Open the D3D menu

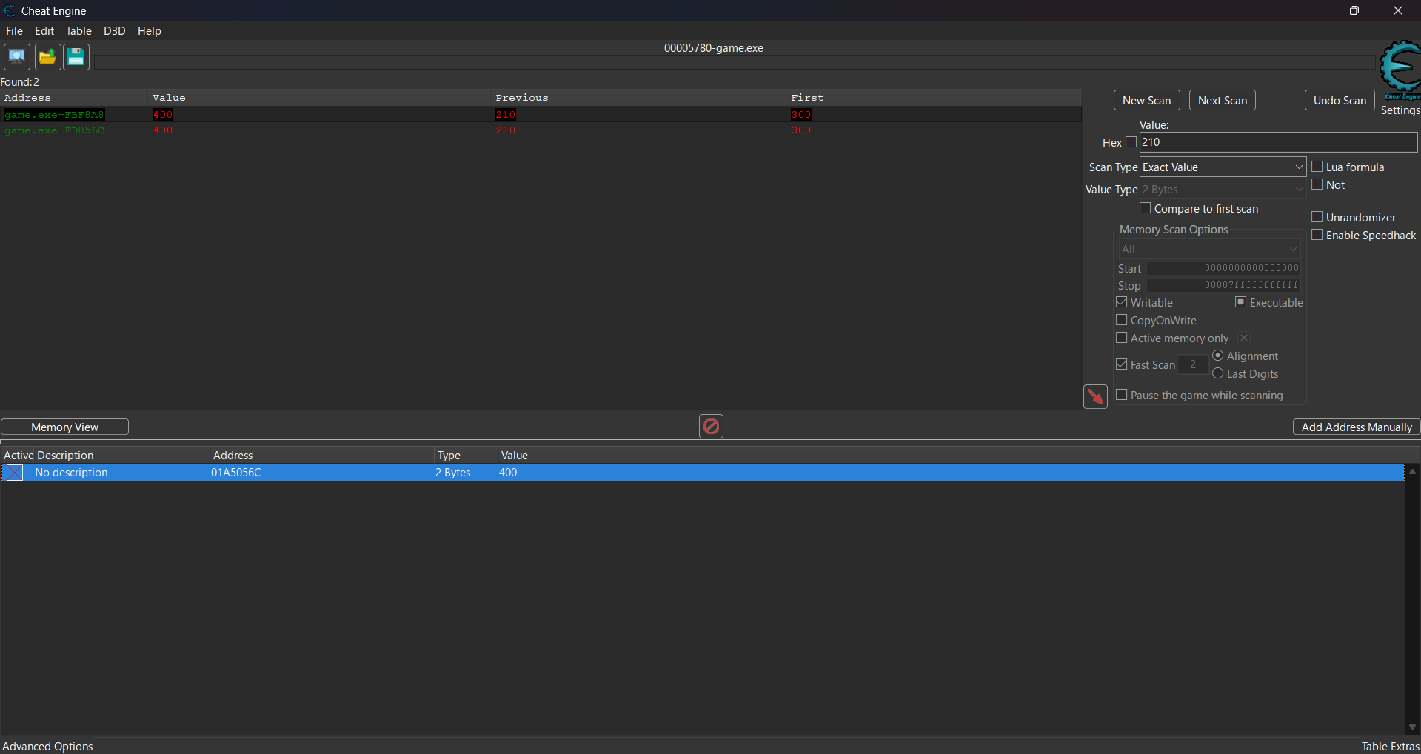click(114, 31)
